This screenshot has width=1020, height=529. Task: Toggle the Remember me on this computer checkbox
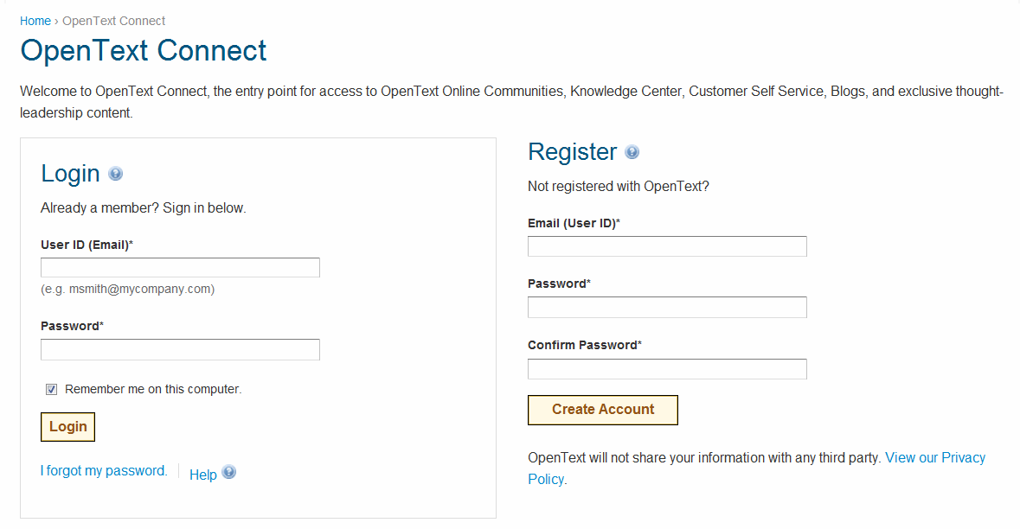51,389
